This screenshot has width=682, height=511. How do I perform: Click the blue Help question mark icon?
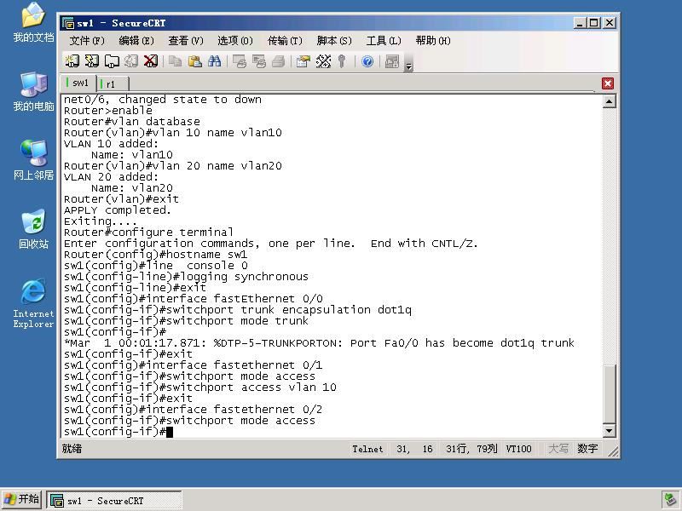coord(367,61)
